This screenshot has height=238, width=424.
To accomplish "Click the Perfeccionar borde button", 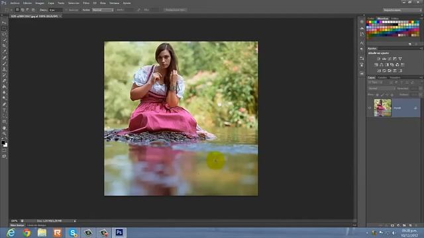I will click(175, 10).
